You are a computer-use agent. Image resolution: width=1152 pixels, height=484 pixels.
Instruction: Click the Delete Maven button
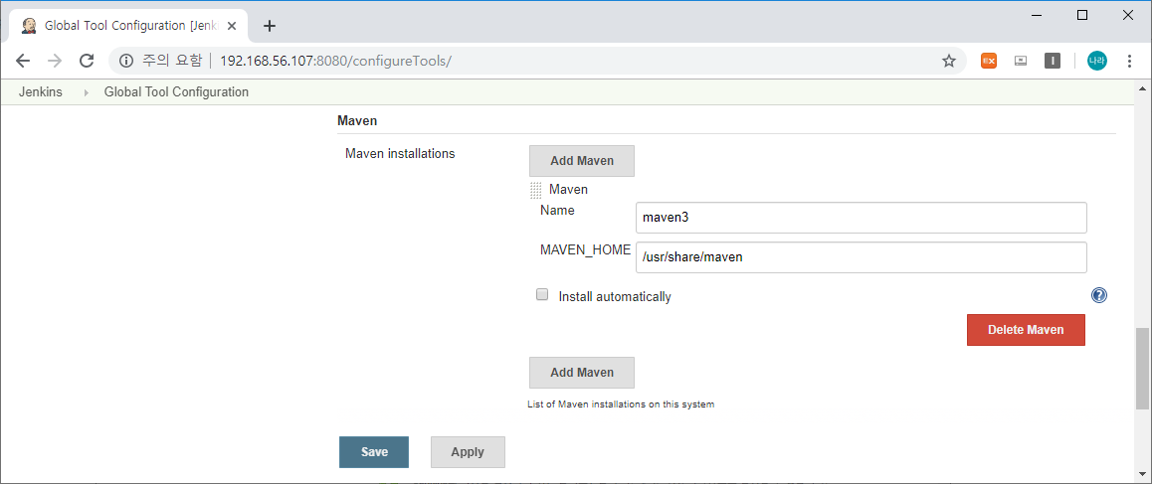[1026, 330]
